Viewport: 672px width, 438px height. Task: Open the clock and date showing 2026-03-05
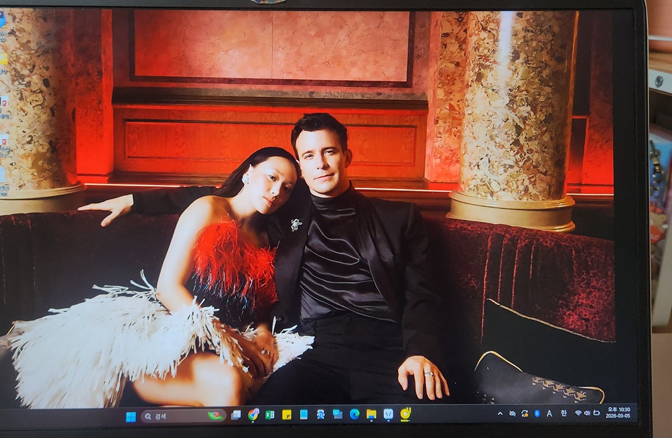(x=617, y=413)
